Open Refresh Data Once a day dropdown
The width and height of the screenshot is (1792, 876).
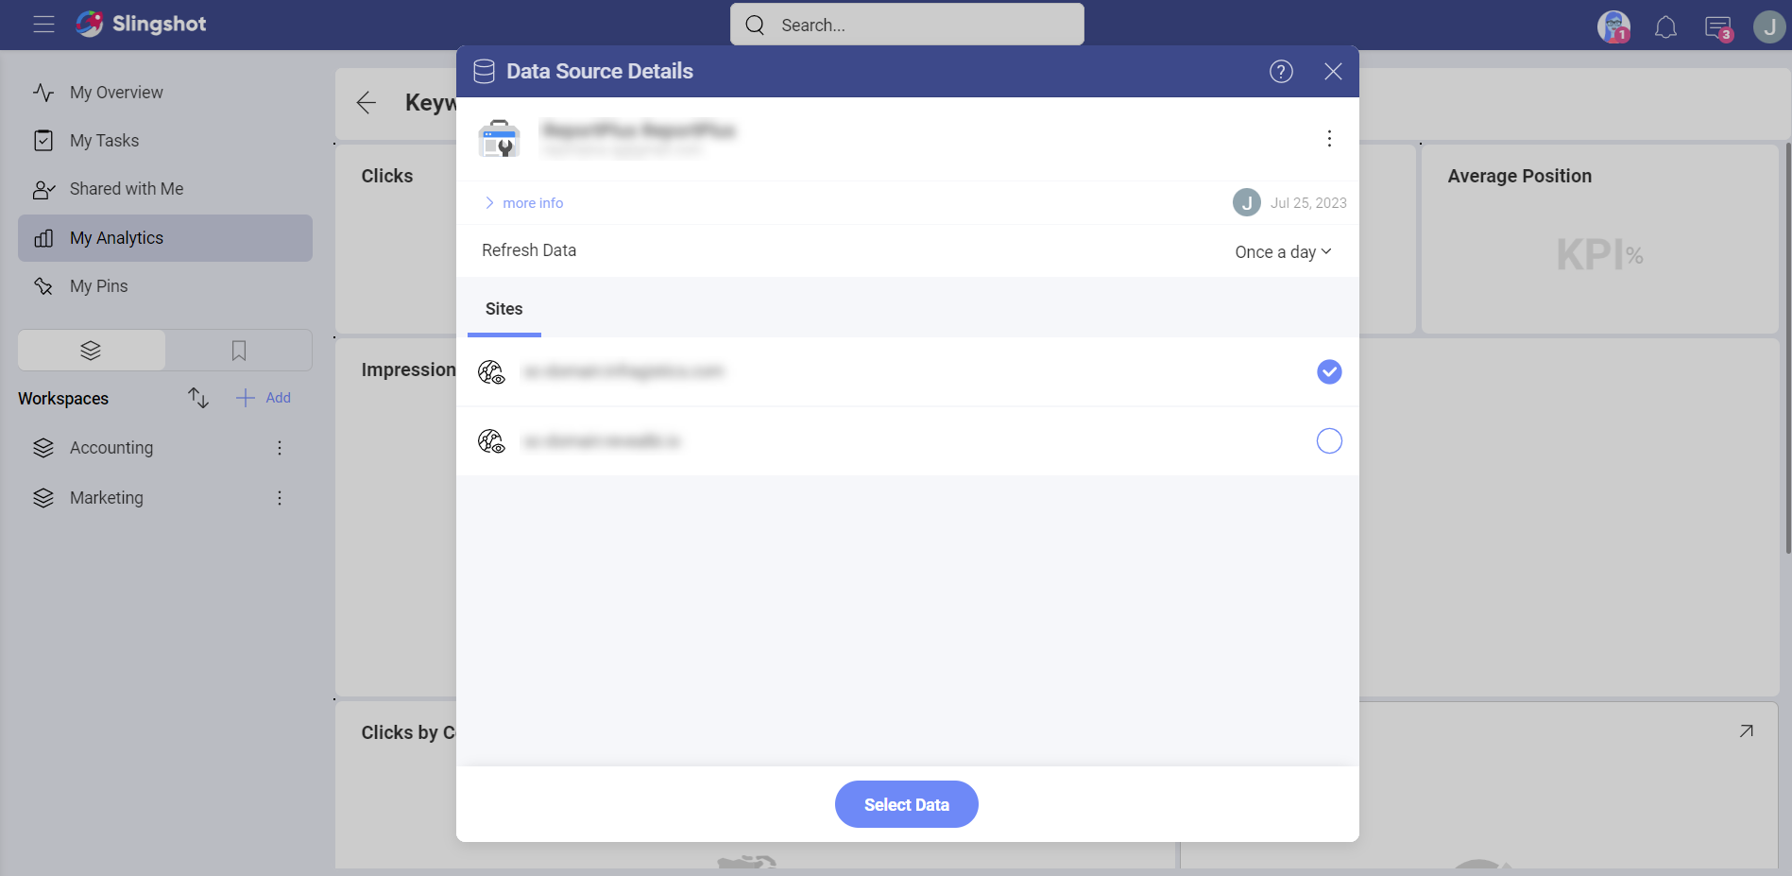click(x=1283, y=252)
